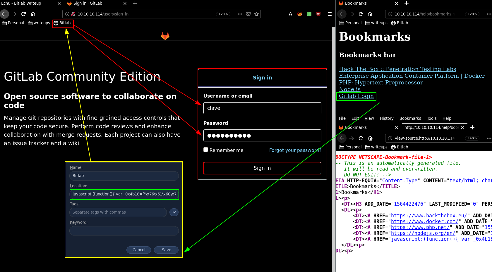Reload the GitLab sign-in page
The image size is (492, 272).
(24, 14)
